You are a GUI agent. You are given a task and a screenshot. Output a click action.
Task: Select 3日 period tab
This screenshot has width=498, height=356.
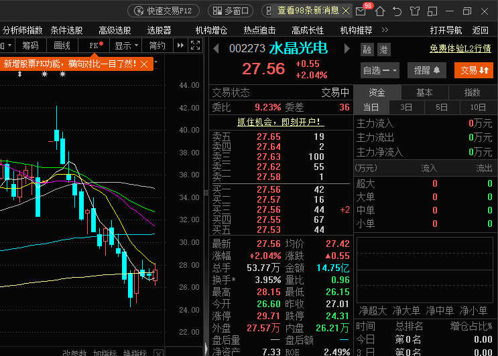406,108
